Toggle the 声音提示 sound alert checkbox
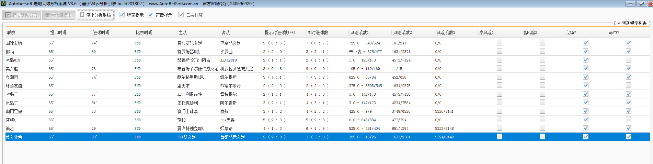The height and width of the screenshot is (164, 653). click(x=150, y=15)
